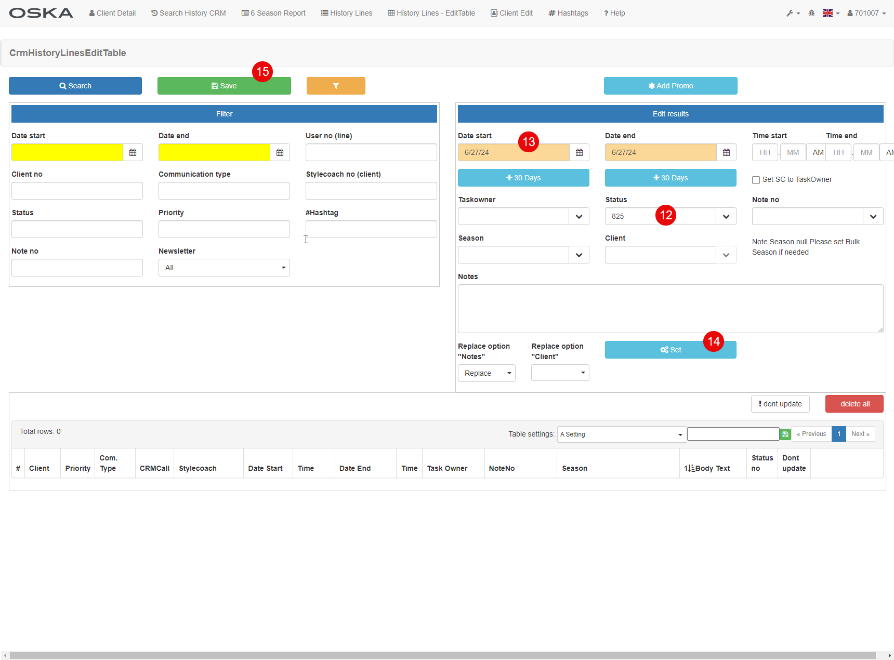Navigate to History Lines

[x=347, y=13]
